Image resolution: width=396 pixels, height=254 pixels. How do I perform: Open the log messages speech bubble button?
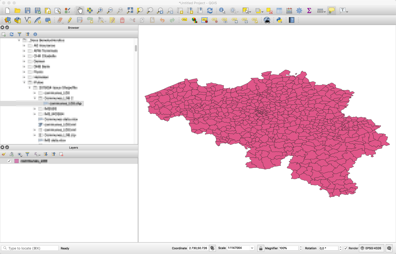[389, 248]
